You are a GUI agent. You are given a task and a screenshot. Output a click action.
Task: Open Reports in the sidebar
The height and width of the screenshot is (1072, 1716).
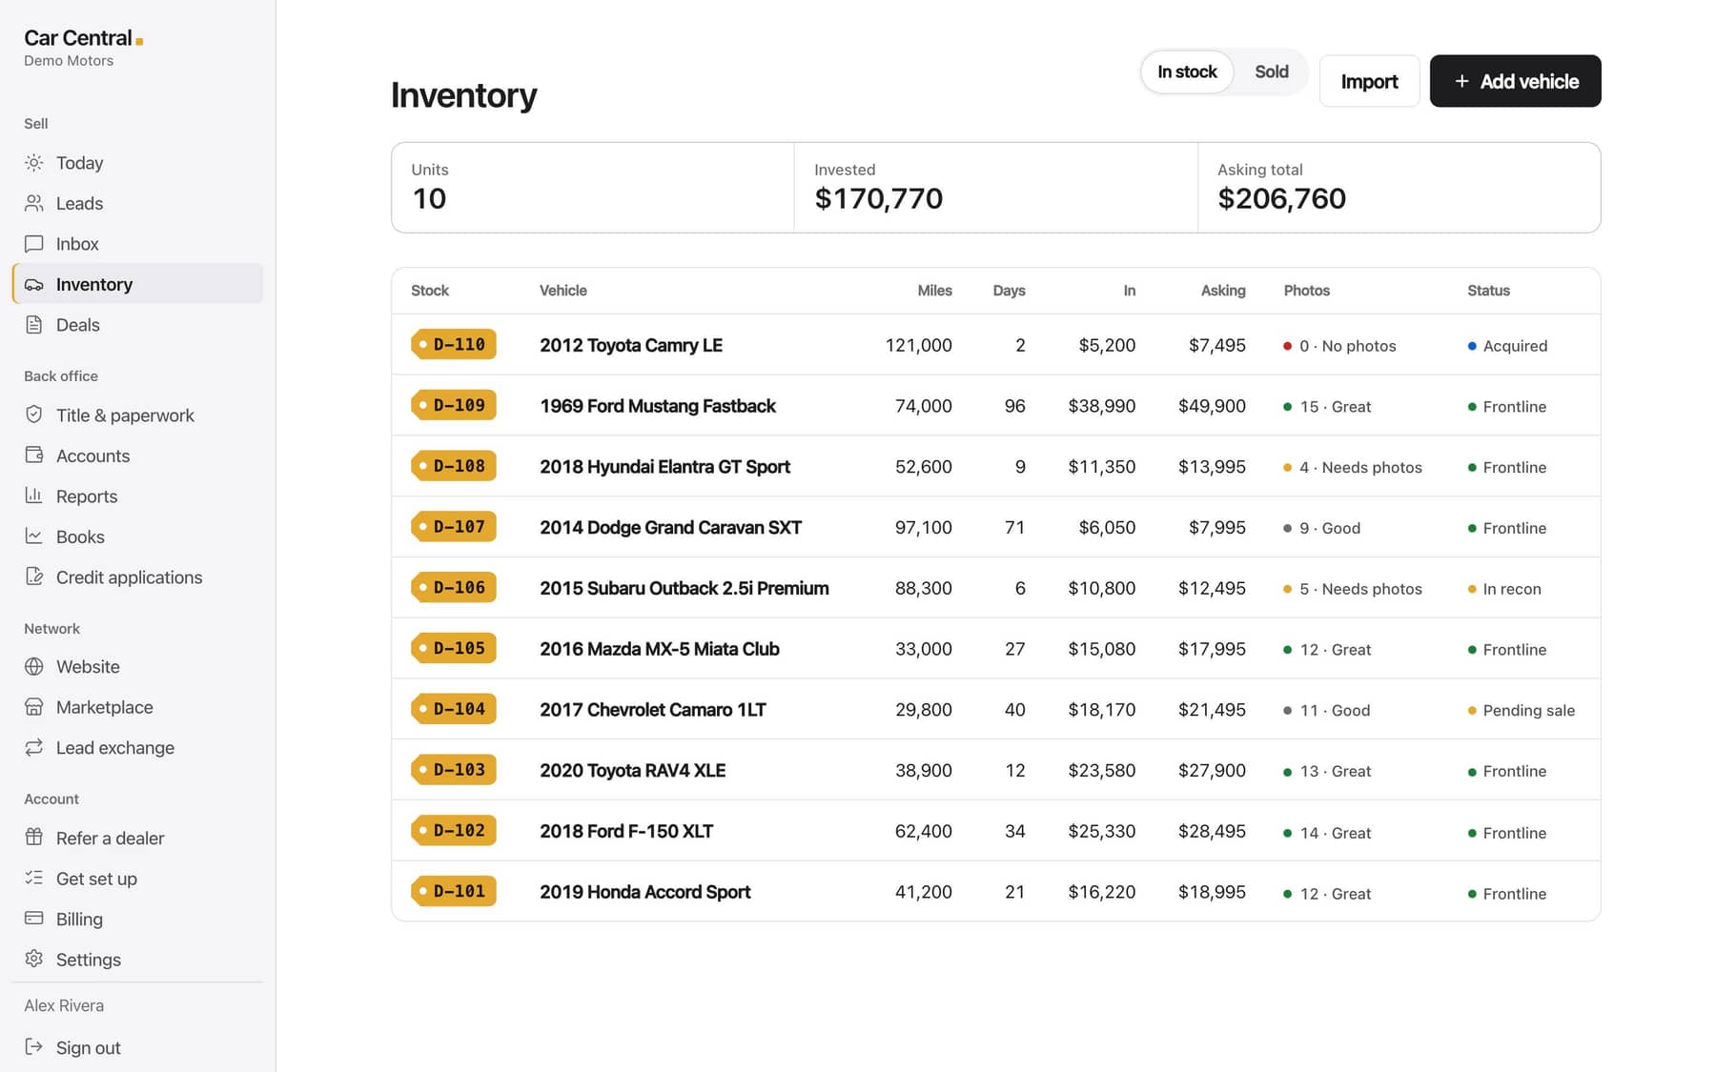coord(138,496)
